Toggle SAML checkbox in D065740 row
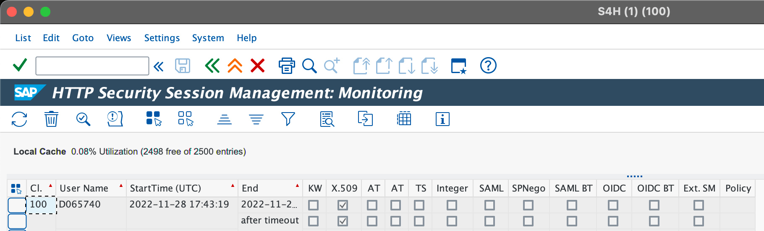 (490, 205)
